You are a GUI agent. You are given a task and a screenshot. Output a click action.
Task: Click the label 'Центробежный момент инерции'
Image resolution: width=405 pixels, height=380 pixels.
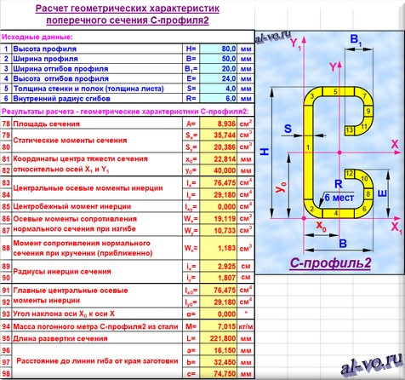coord(72,206)
